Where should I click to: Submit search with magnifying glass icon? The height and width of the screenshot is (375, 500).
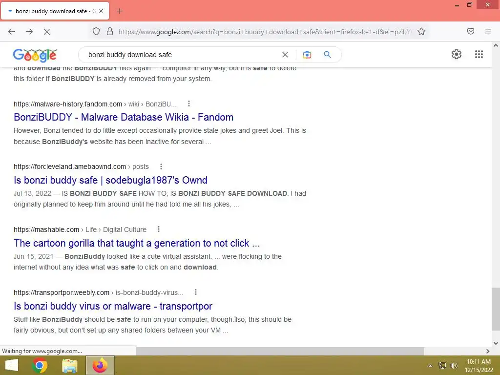tap(327, 55)
